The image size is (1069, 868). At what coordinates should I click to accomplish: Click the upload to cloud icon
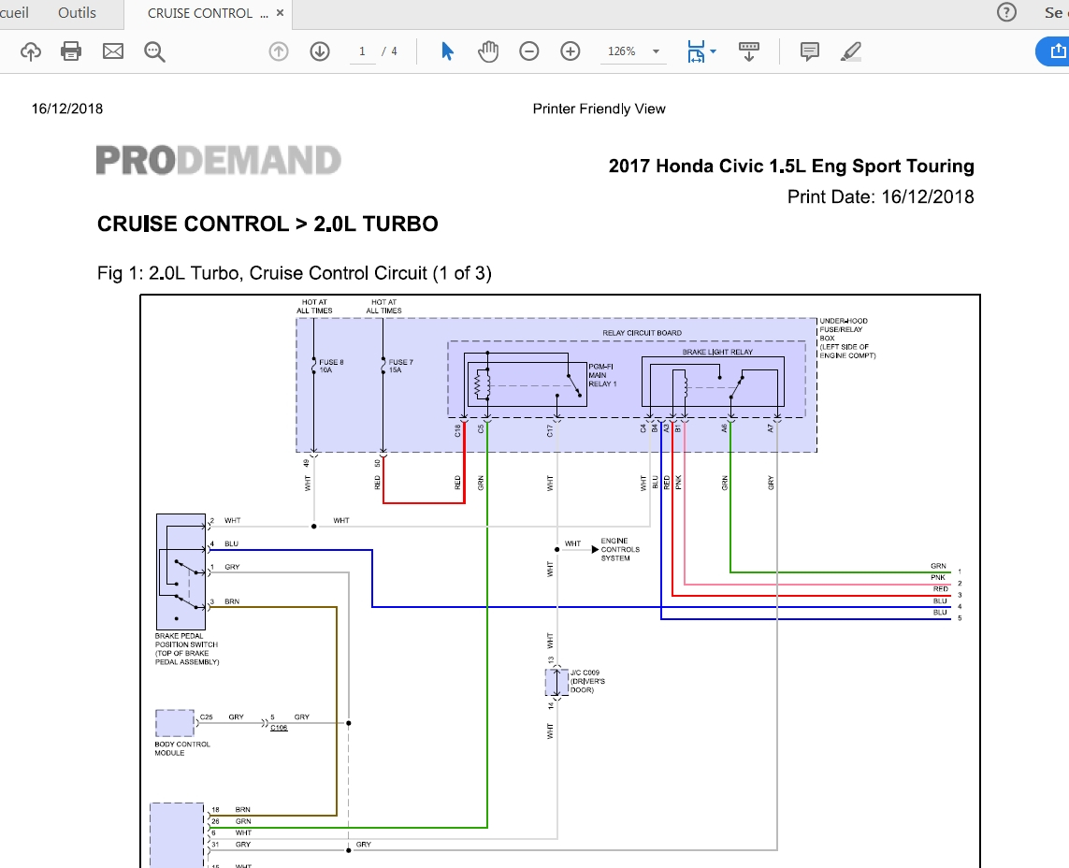(x=31, y=51)
